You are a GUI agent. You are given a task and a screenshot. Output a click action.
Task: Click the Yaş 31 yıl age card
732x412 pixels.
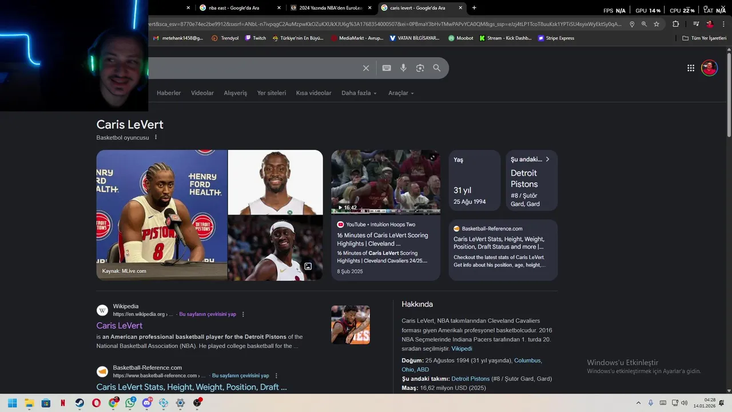(x=475, y=180)
